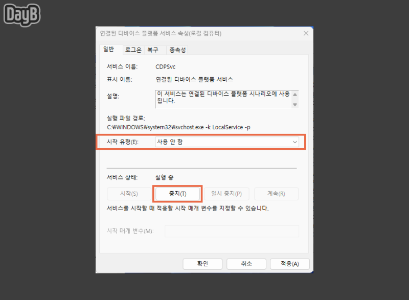Click the disabled 시작 button
This screenshot has width=409, height=300.
[129, 193]
